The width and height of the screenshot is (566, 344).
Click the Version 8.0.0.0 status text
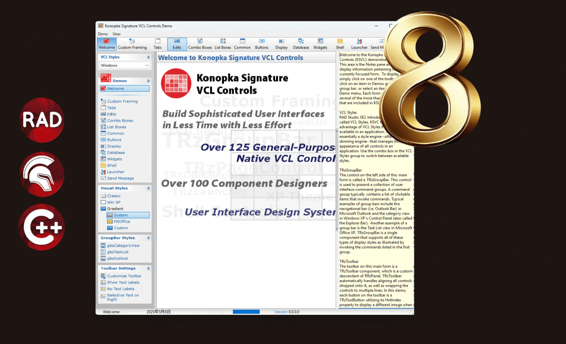tap(287, 312)
